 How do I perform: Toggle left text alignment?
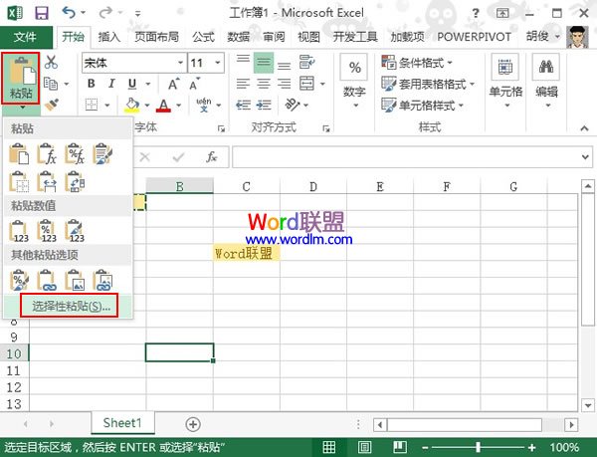click(244, 84)
